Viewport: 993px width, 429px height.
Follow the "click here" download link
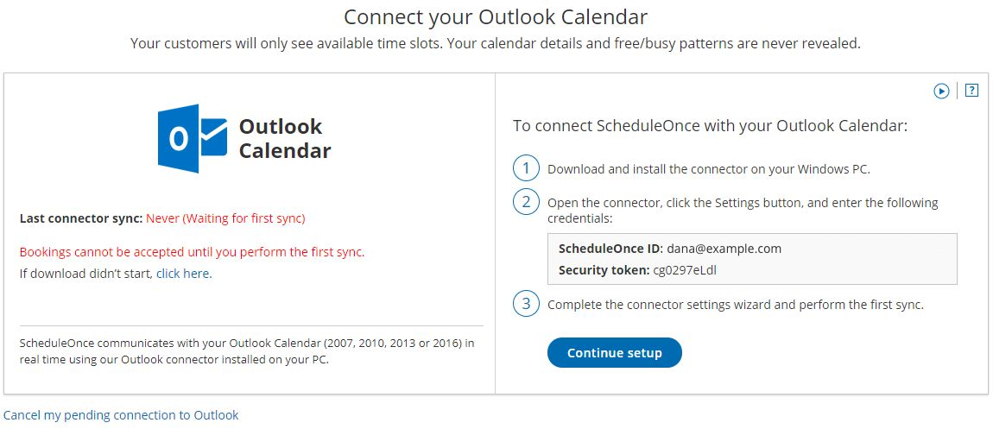click(x=183, y=274)
